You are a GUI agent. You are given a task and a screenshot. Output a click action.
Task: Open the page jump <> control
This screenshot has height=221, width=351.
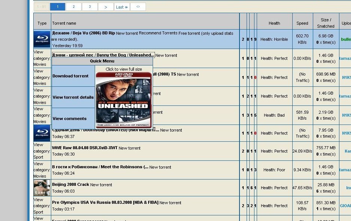click(138, 7)
